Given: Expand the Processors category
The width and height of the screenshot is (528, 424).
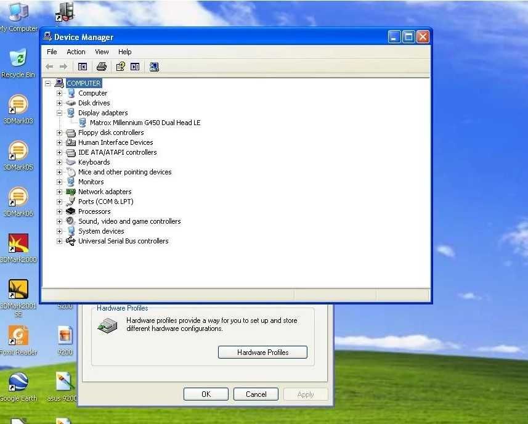Looking at the screenshot, I should (x=60, y=211).
